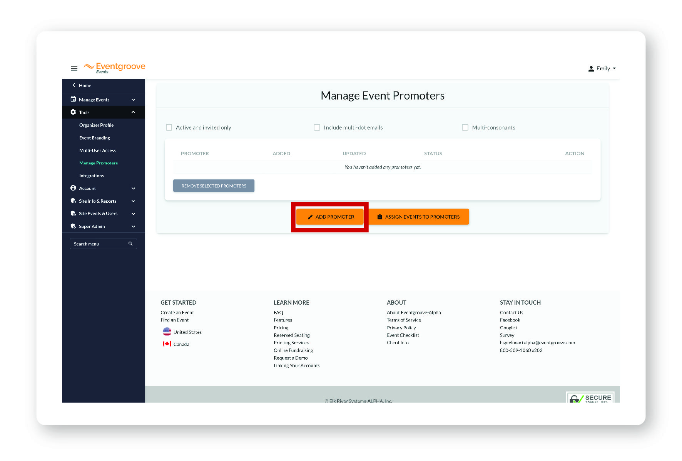Sort by the PROMOTER column header
682x461 pixels.
[195, 153]
